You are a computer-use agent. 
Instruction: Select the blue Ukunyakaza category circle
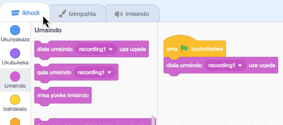[15, 30]
